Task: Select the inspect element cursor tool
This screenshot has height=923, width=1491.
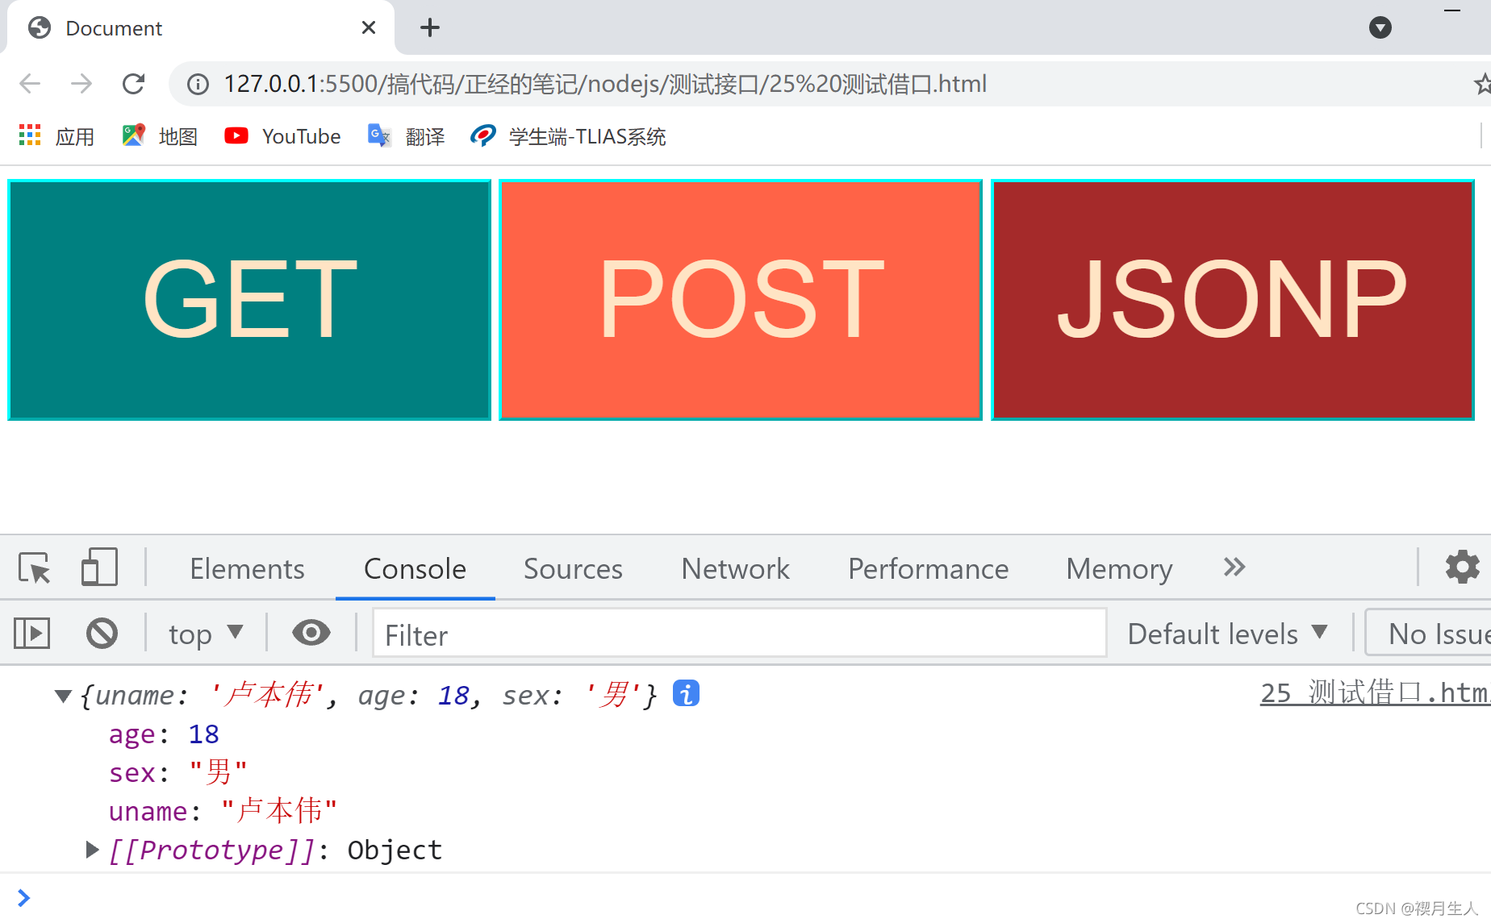Action: (34, 567)
